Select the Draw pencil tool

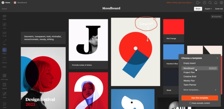4,95
